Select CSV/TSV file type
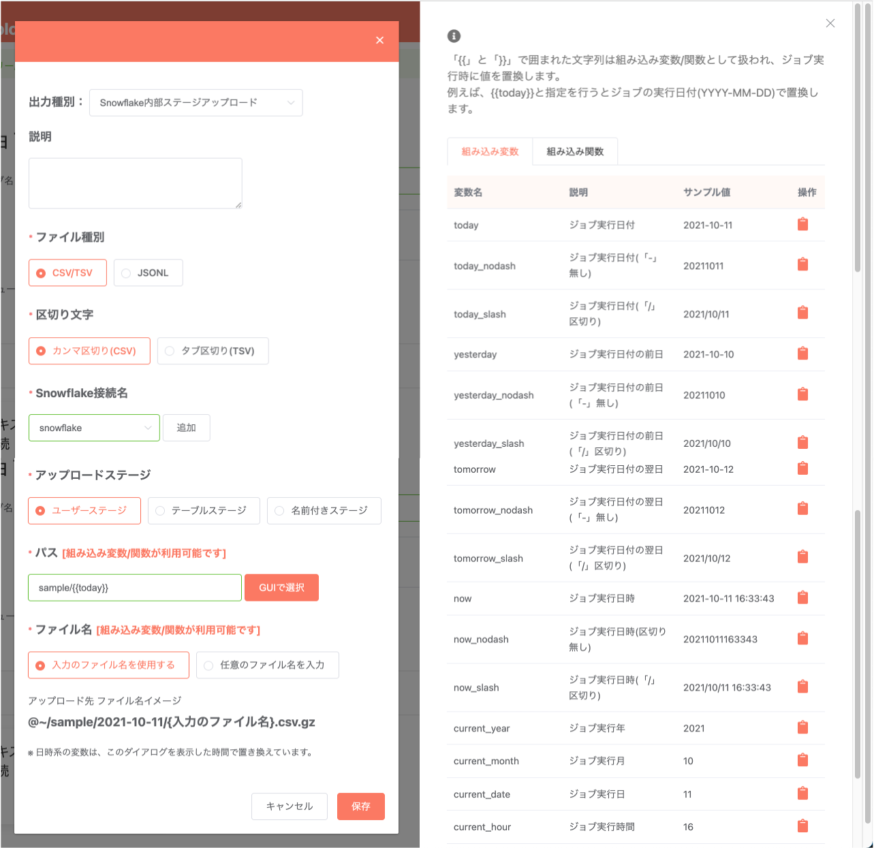The width and height of the screenshot is (874, 848). [67, 272]
